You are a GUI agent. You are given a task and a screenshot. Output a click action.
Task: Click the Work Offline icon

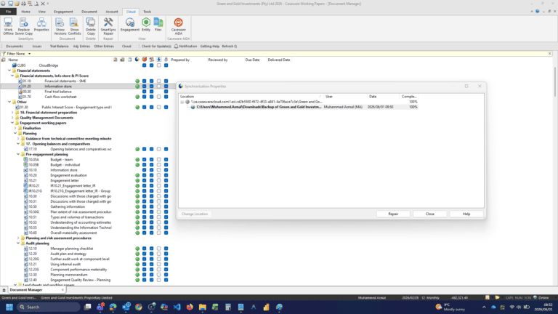click(x=8, y=26)
